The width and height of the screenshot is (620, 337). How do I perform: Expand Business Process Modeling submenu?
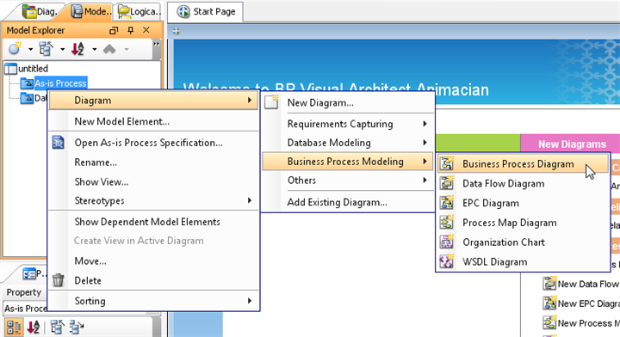point(348,162)
